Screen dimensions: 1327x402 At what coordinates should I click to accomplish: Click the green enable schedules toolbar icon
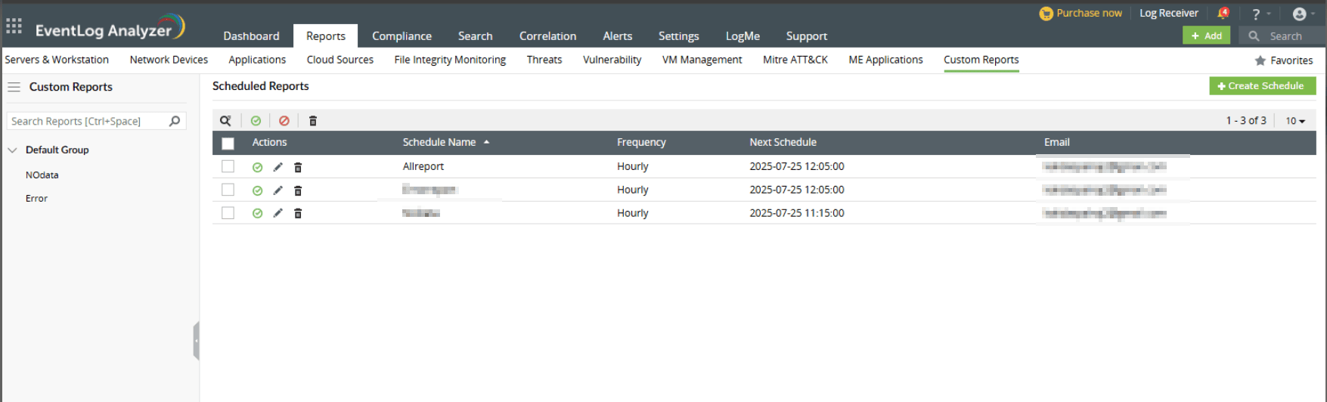(x=256, y=121)
